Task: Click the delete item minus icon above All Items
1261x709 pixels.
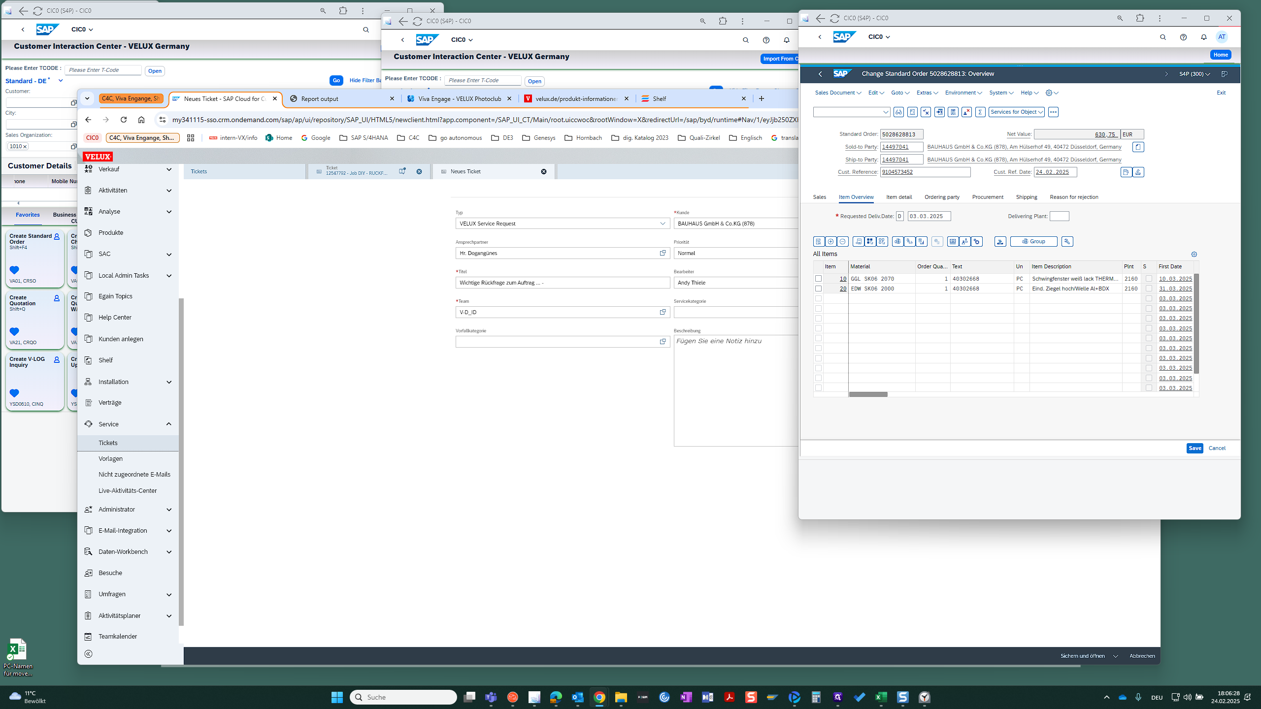Action: pos(843,242)
